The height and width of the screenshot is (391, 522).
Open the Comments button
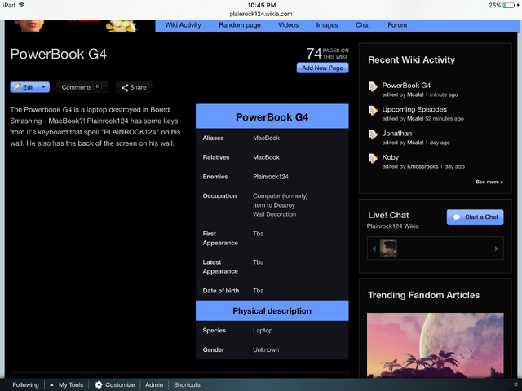(82, 87)
